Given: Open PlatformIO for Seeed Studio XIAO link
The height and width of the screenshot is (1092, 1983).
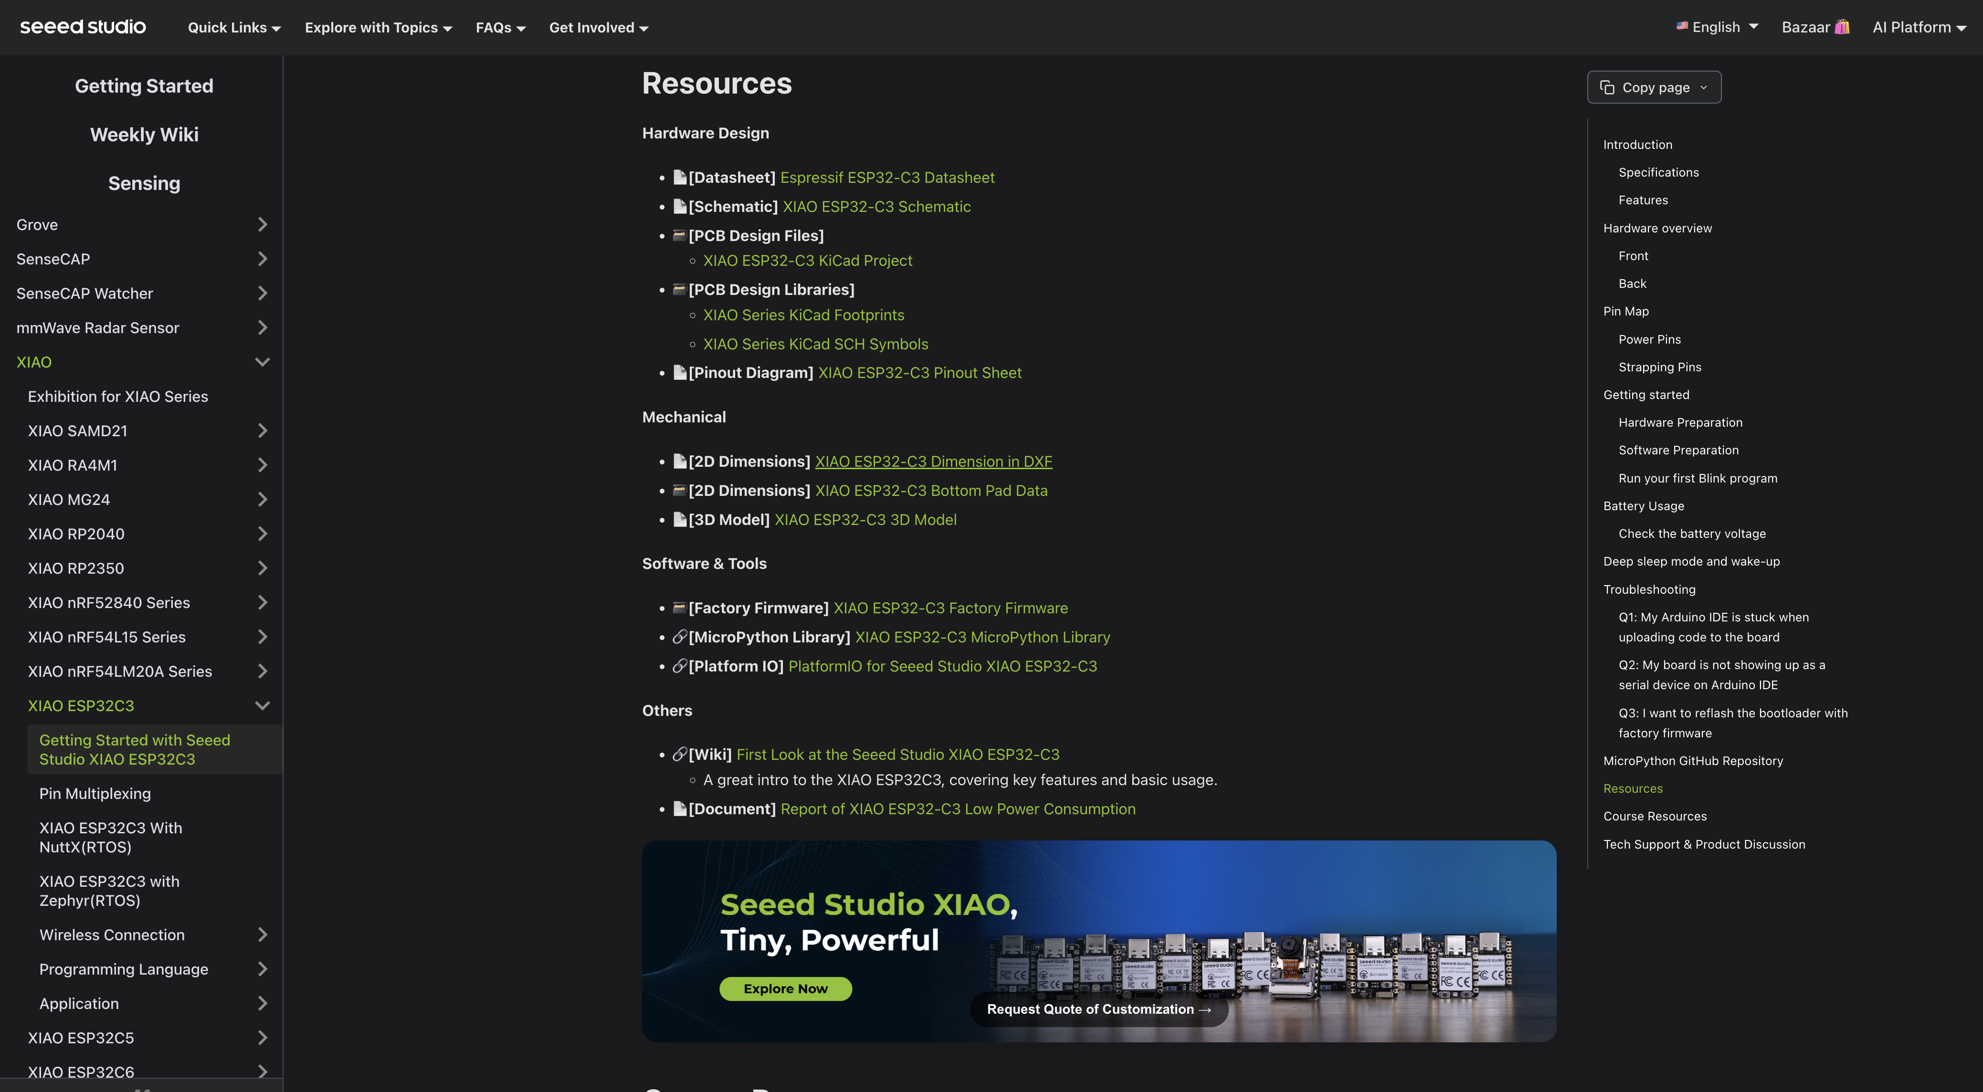Looking at the screenshot, I should point(942,666).
